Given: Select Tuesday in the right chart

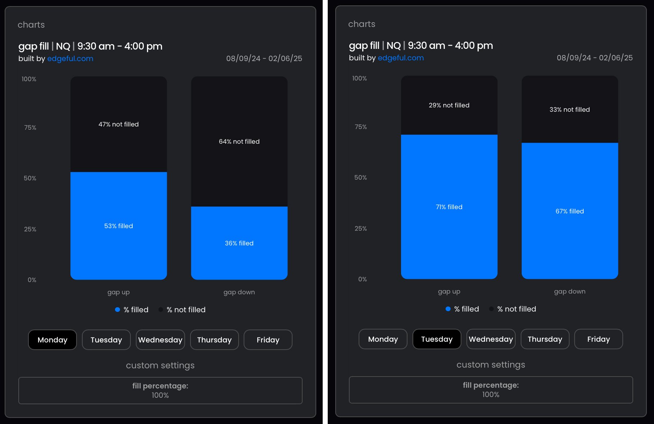Looking at the screenshot, I should [x=437, y=339].
